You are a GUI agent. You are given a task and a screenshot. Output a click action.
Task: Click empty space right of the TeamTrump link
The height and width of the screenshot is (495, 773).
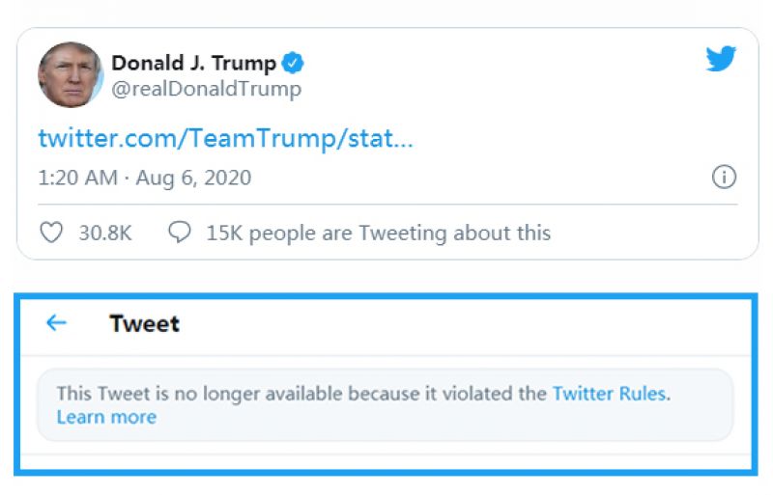coord(580,138)
